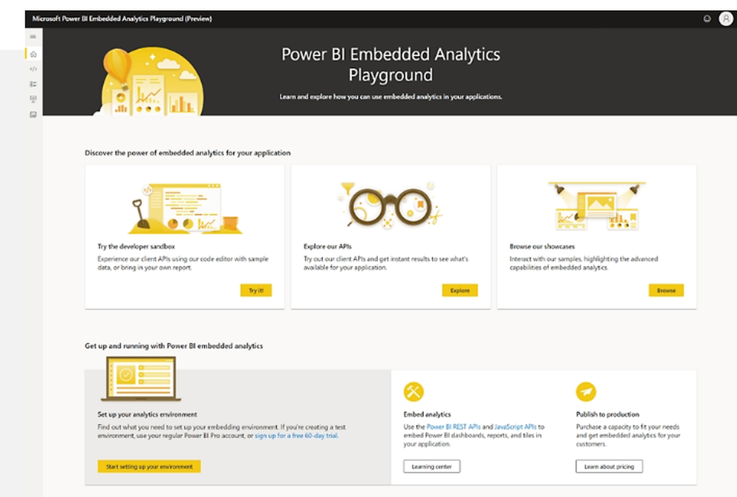Click the Try it! button
Viewport: 737px width, 497px height.
[256, 290]
